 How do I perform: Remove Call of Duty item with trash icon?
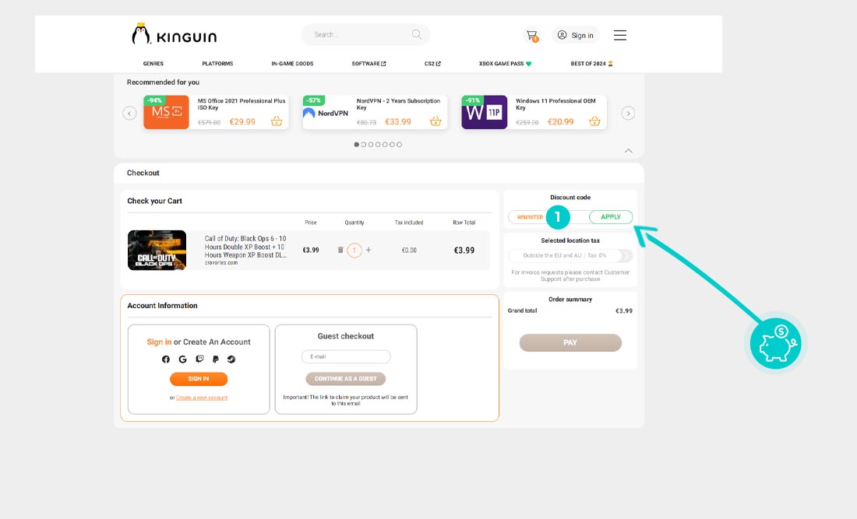click(x=340, y=250)
